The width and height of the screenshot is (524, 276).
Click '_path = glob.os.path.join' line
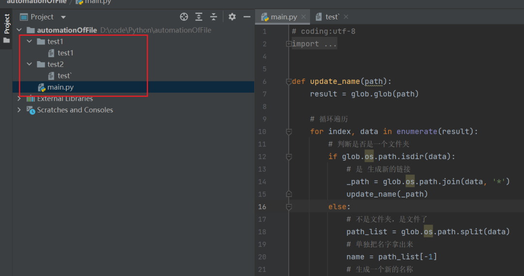pyautogui.click(x=428, y=182)
